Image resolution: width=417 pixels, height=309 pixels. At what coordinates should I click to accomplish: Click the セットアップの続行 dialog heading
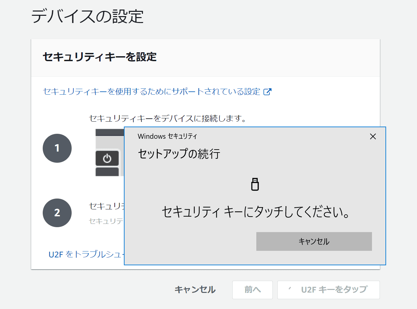point(179,154)
